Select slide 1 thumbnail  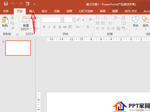18,48
